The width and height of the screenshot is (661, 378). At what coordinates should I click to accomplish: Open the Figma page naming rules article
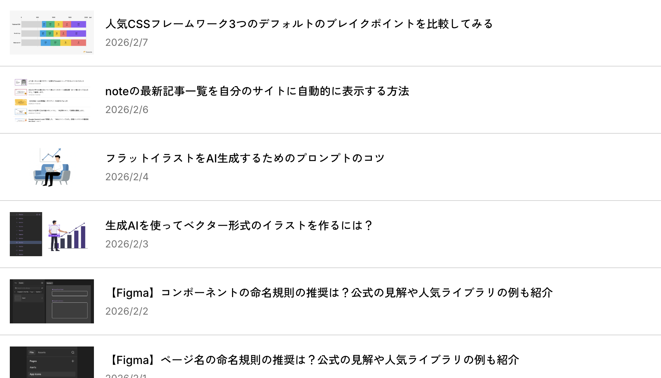312,360
